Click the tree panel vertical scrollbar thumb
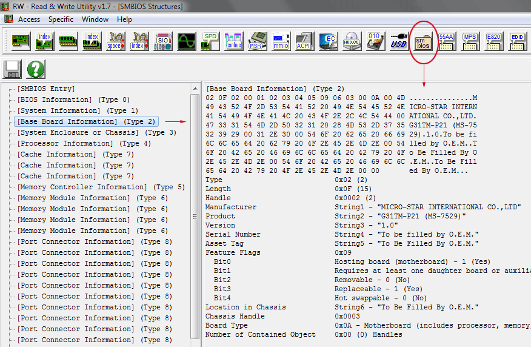Screen dimensions: 531x347 click(195, 216)
